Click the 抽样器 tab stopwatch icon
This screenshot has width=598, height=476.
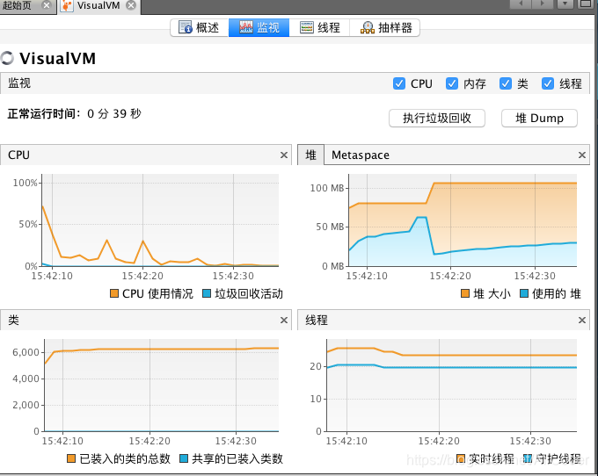tap(368, 27)
